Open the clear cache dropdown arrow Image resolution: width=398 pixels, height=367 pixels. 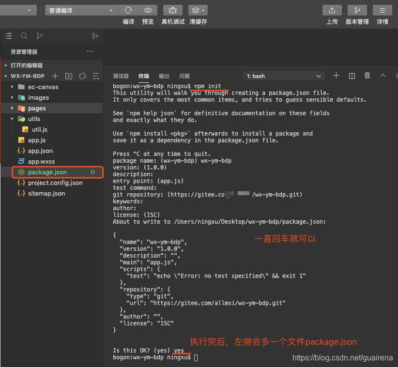point(203,10)
